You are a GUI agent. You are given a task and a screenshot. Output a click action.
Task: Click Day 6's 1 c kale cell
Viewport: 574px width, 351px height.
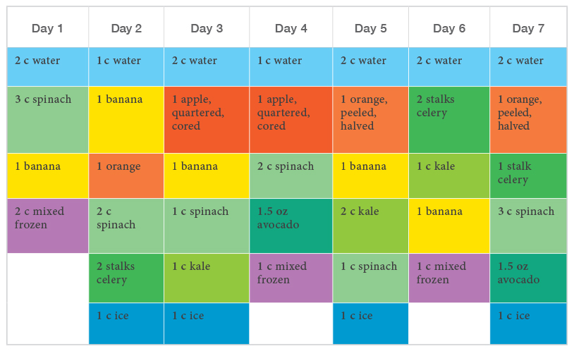(x=449, y=175)
